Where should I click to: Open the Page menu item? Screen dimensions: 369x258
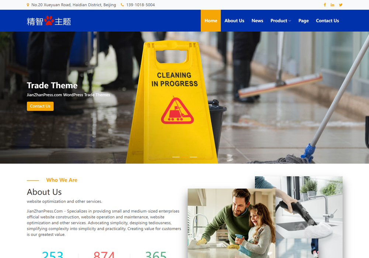tap(303, 21)
